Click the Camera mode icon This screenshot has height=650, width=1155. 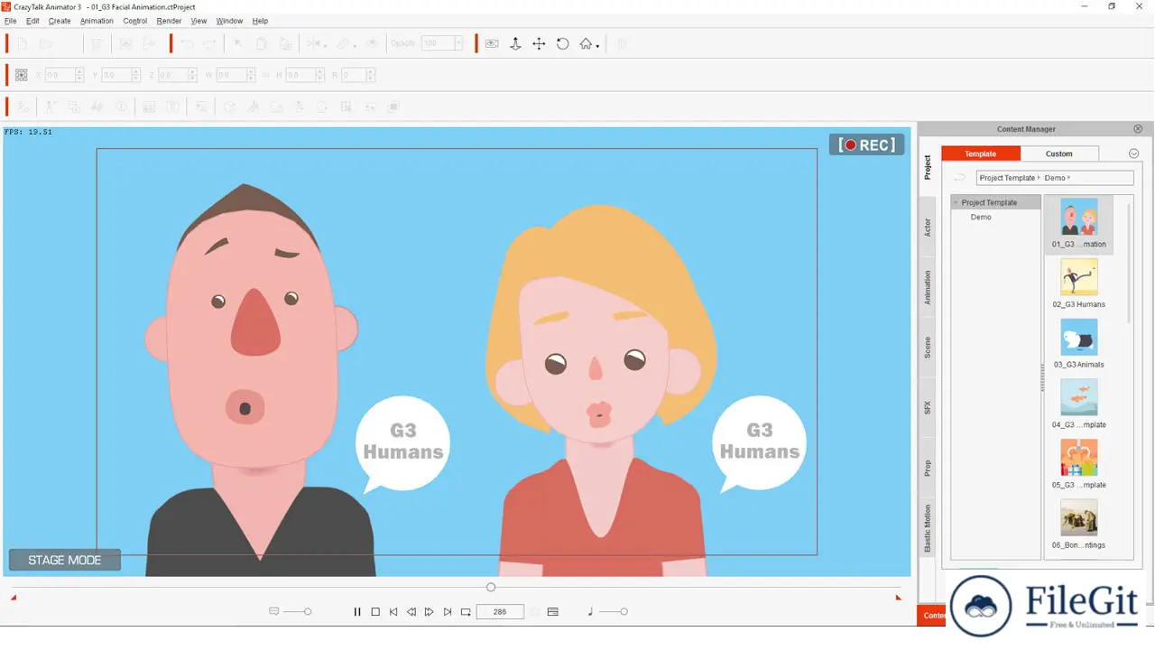pos(492,43)
